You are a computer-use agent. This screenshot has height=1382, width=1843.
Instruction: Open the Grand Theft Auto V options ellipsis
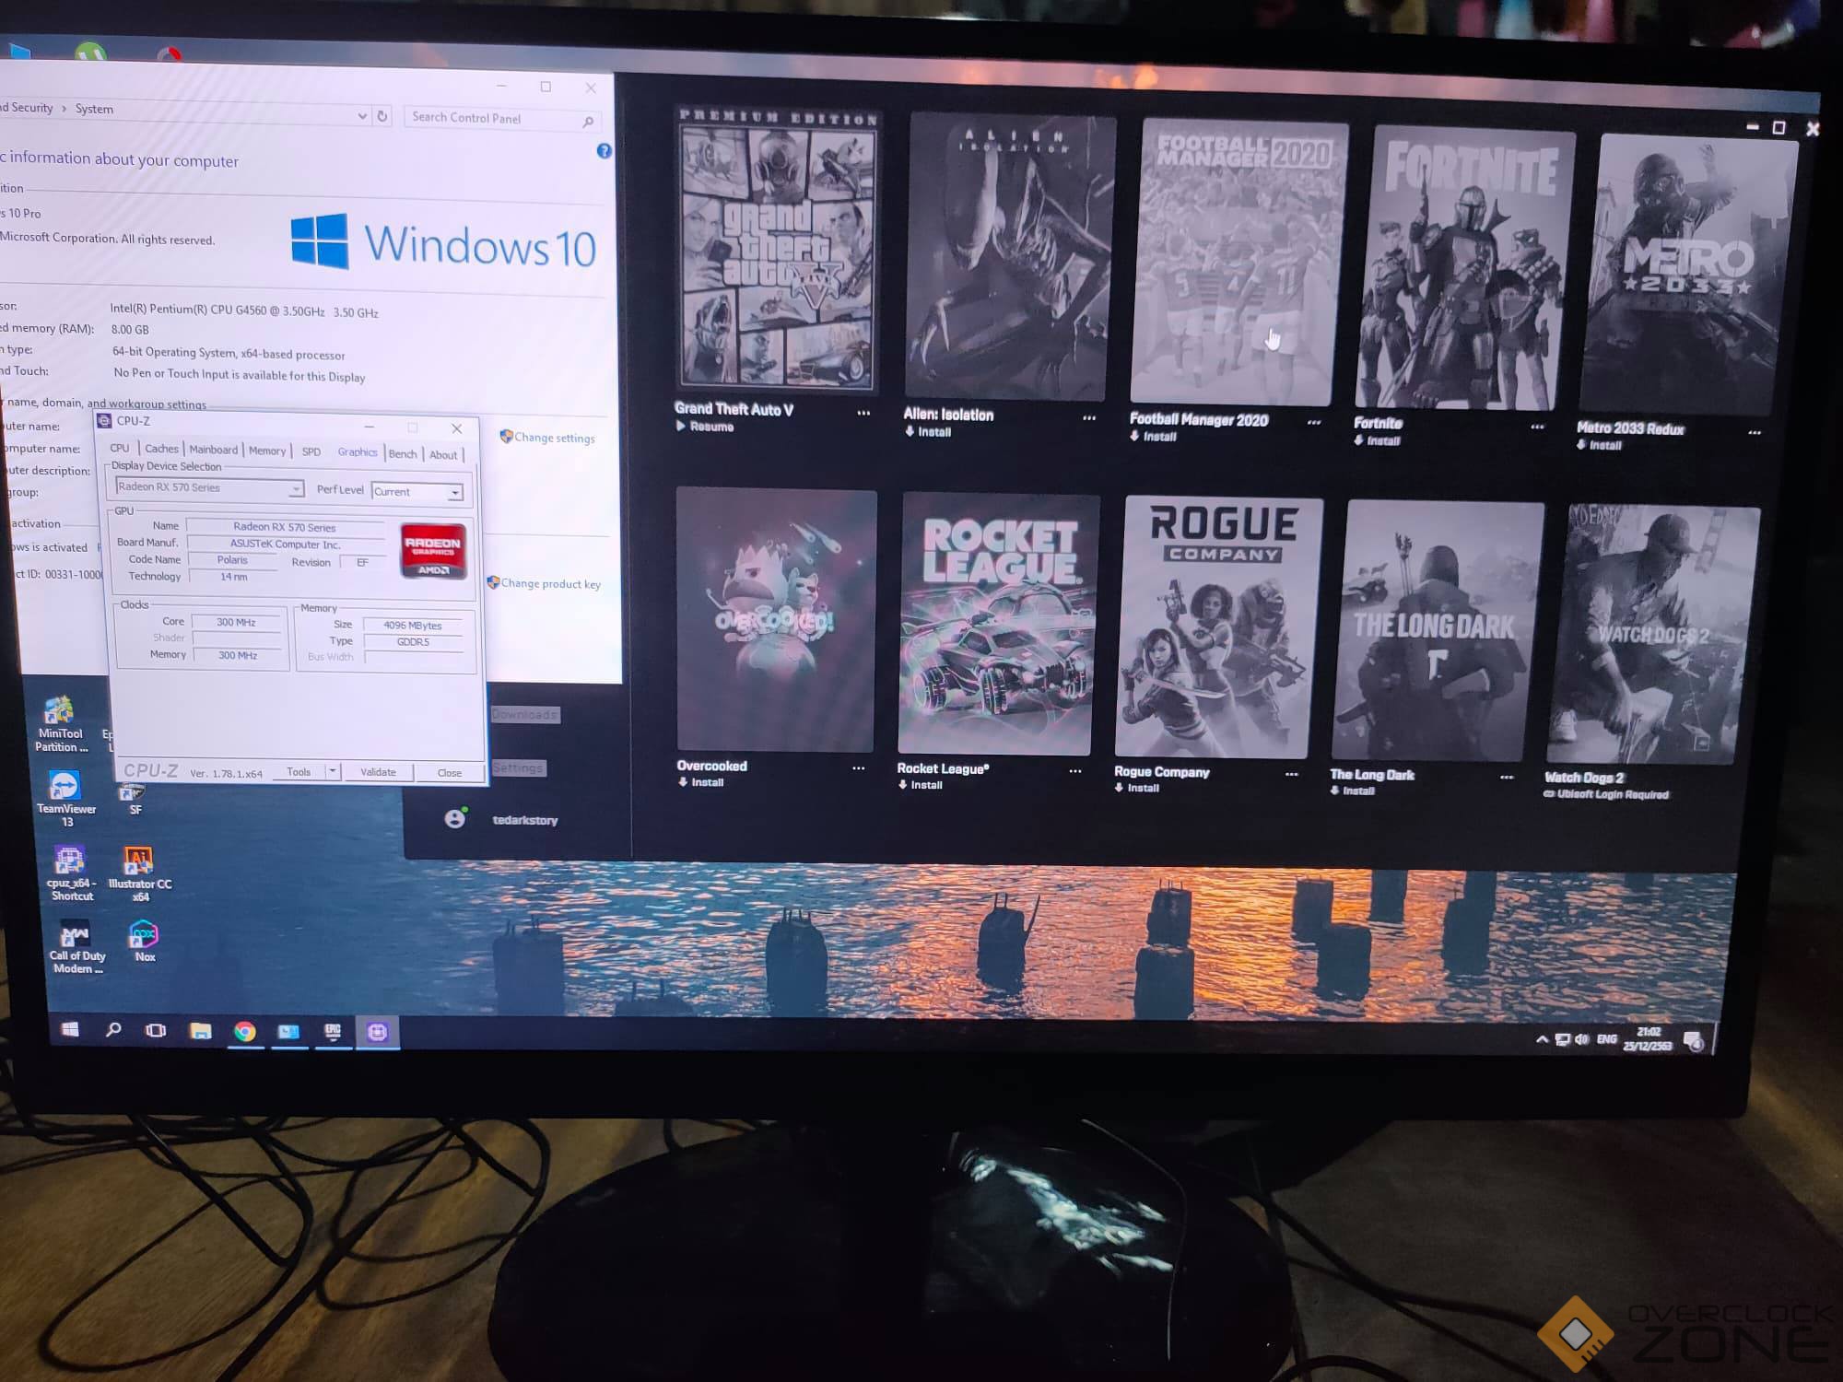[x=863, y=413]
